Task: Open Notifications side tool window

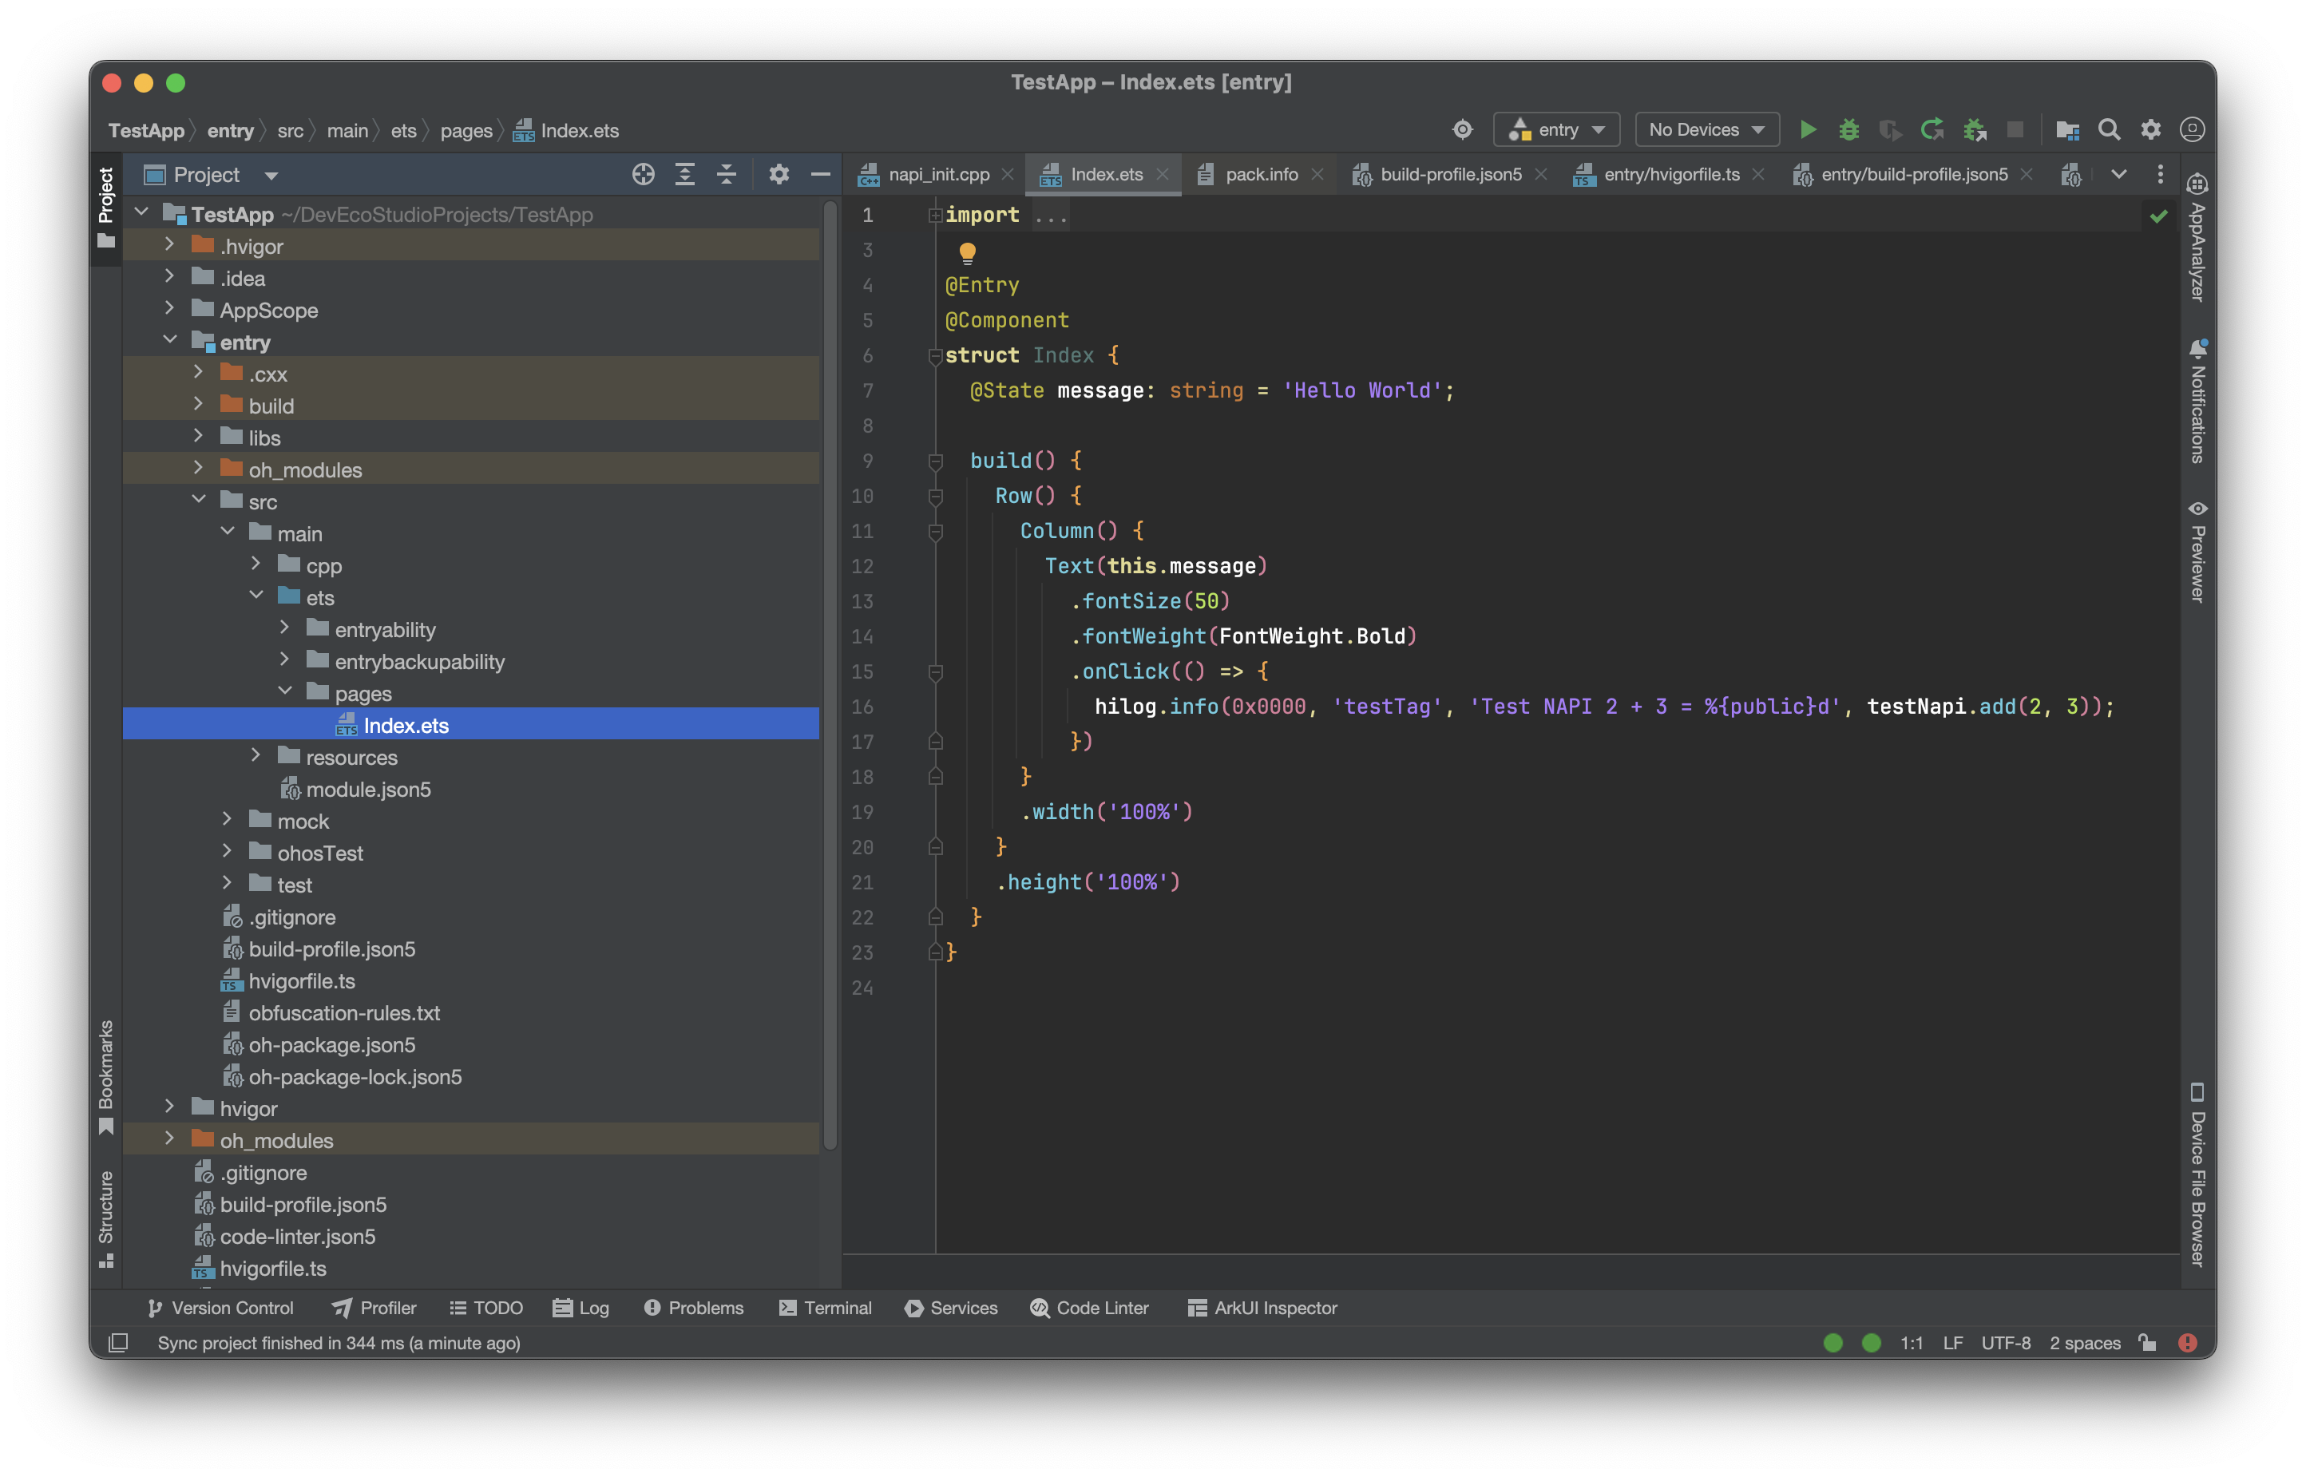Action: click(x=2197, y=401)
